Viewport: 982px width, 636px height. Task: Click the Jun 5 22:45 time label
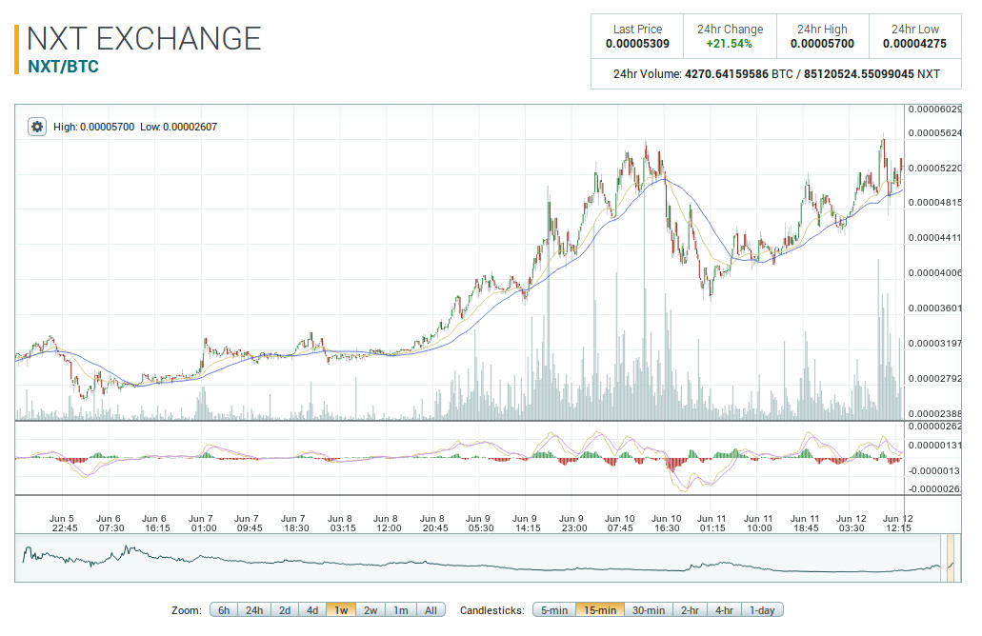click(63, 524)
